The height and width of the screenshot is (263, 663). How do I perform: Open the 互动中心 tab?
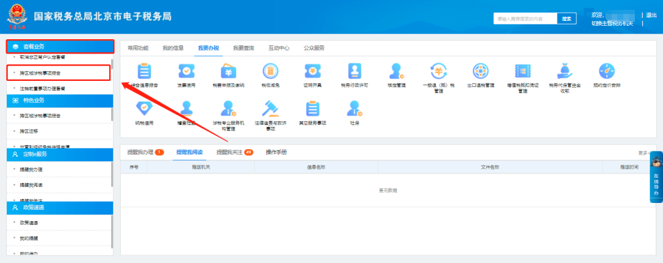[279, 48]
